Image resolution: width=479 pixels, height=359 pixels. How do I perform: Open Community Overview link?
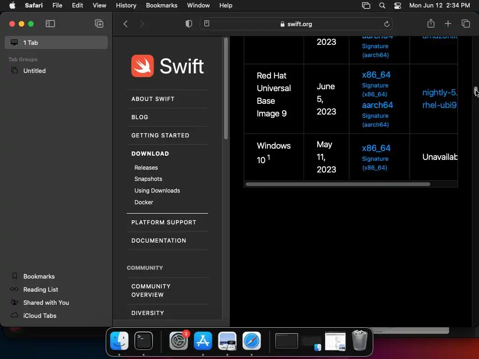click(x=151, y=291)
